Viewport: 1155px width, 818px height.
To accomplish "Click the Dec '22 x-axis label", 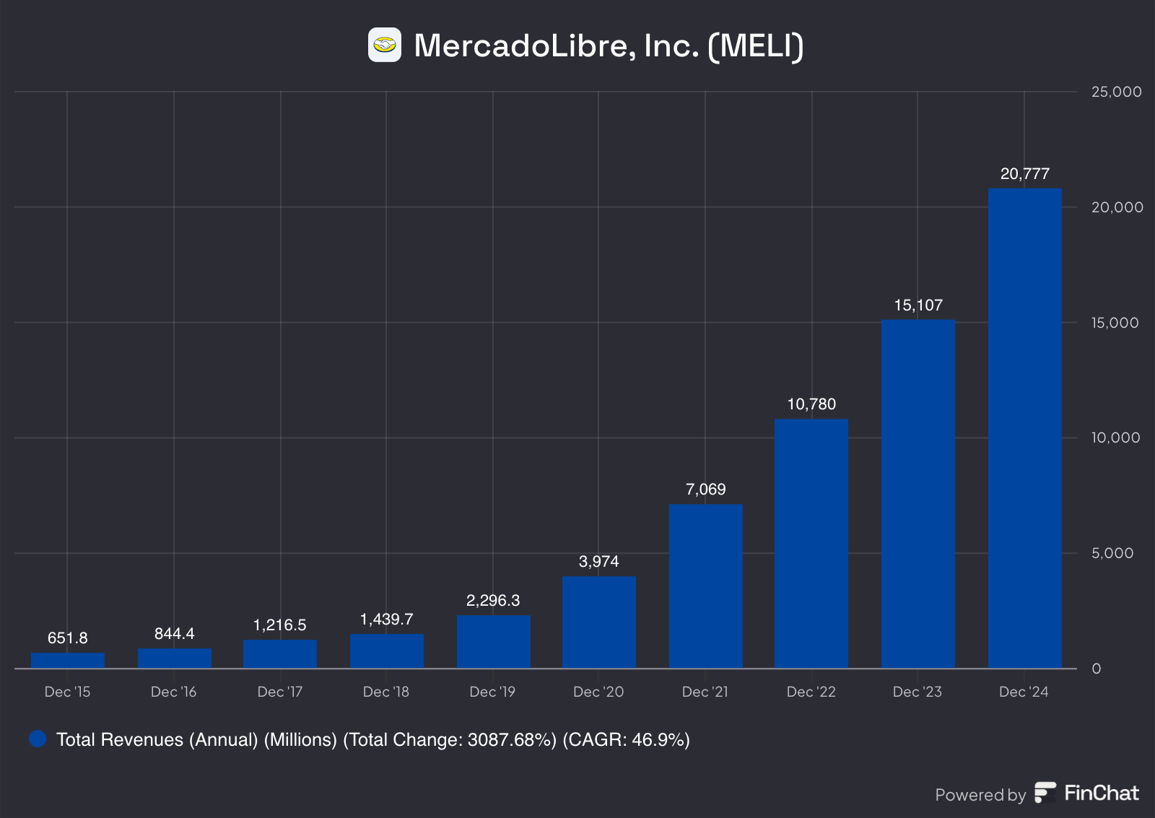I will click(x=811, y=692).
